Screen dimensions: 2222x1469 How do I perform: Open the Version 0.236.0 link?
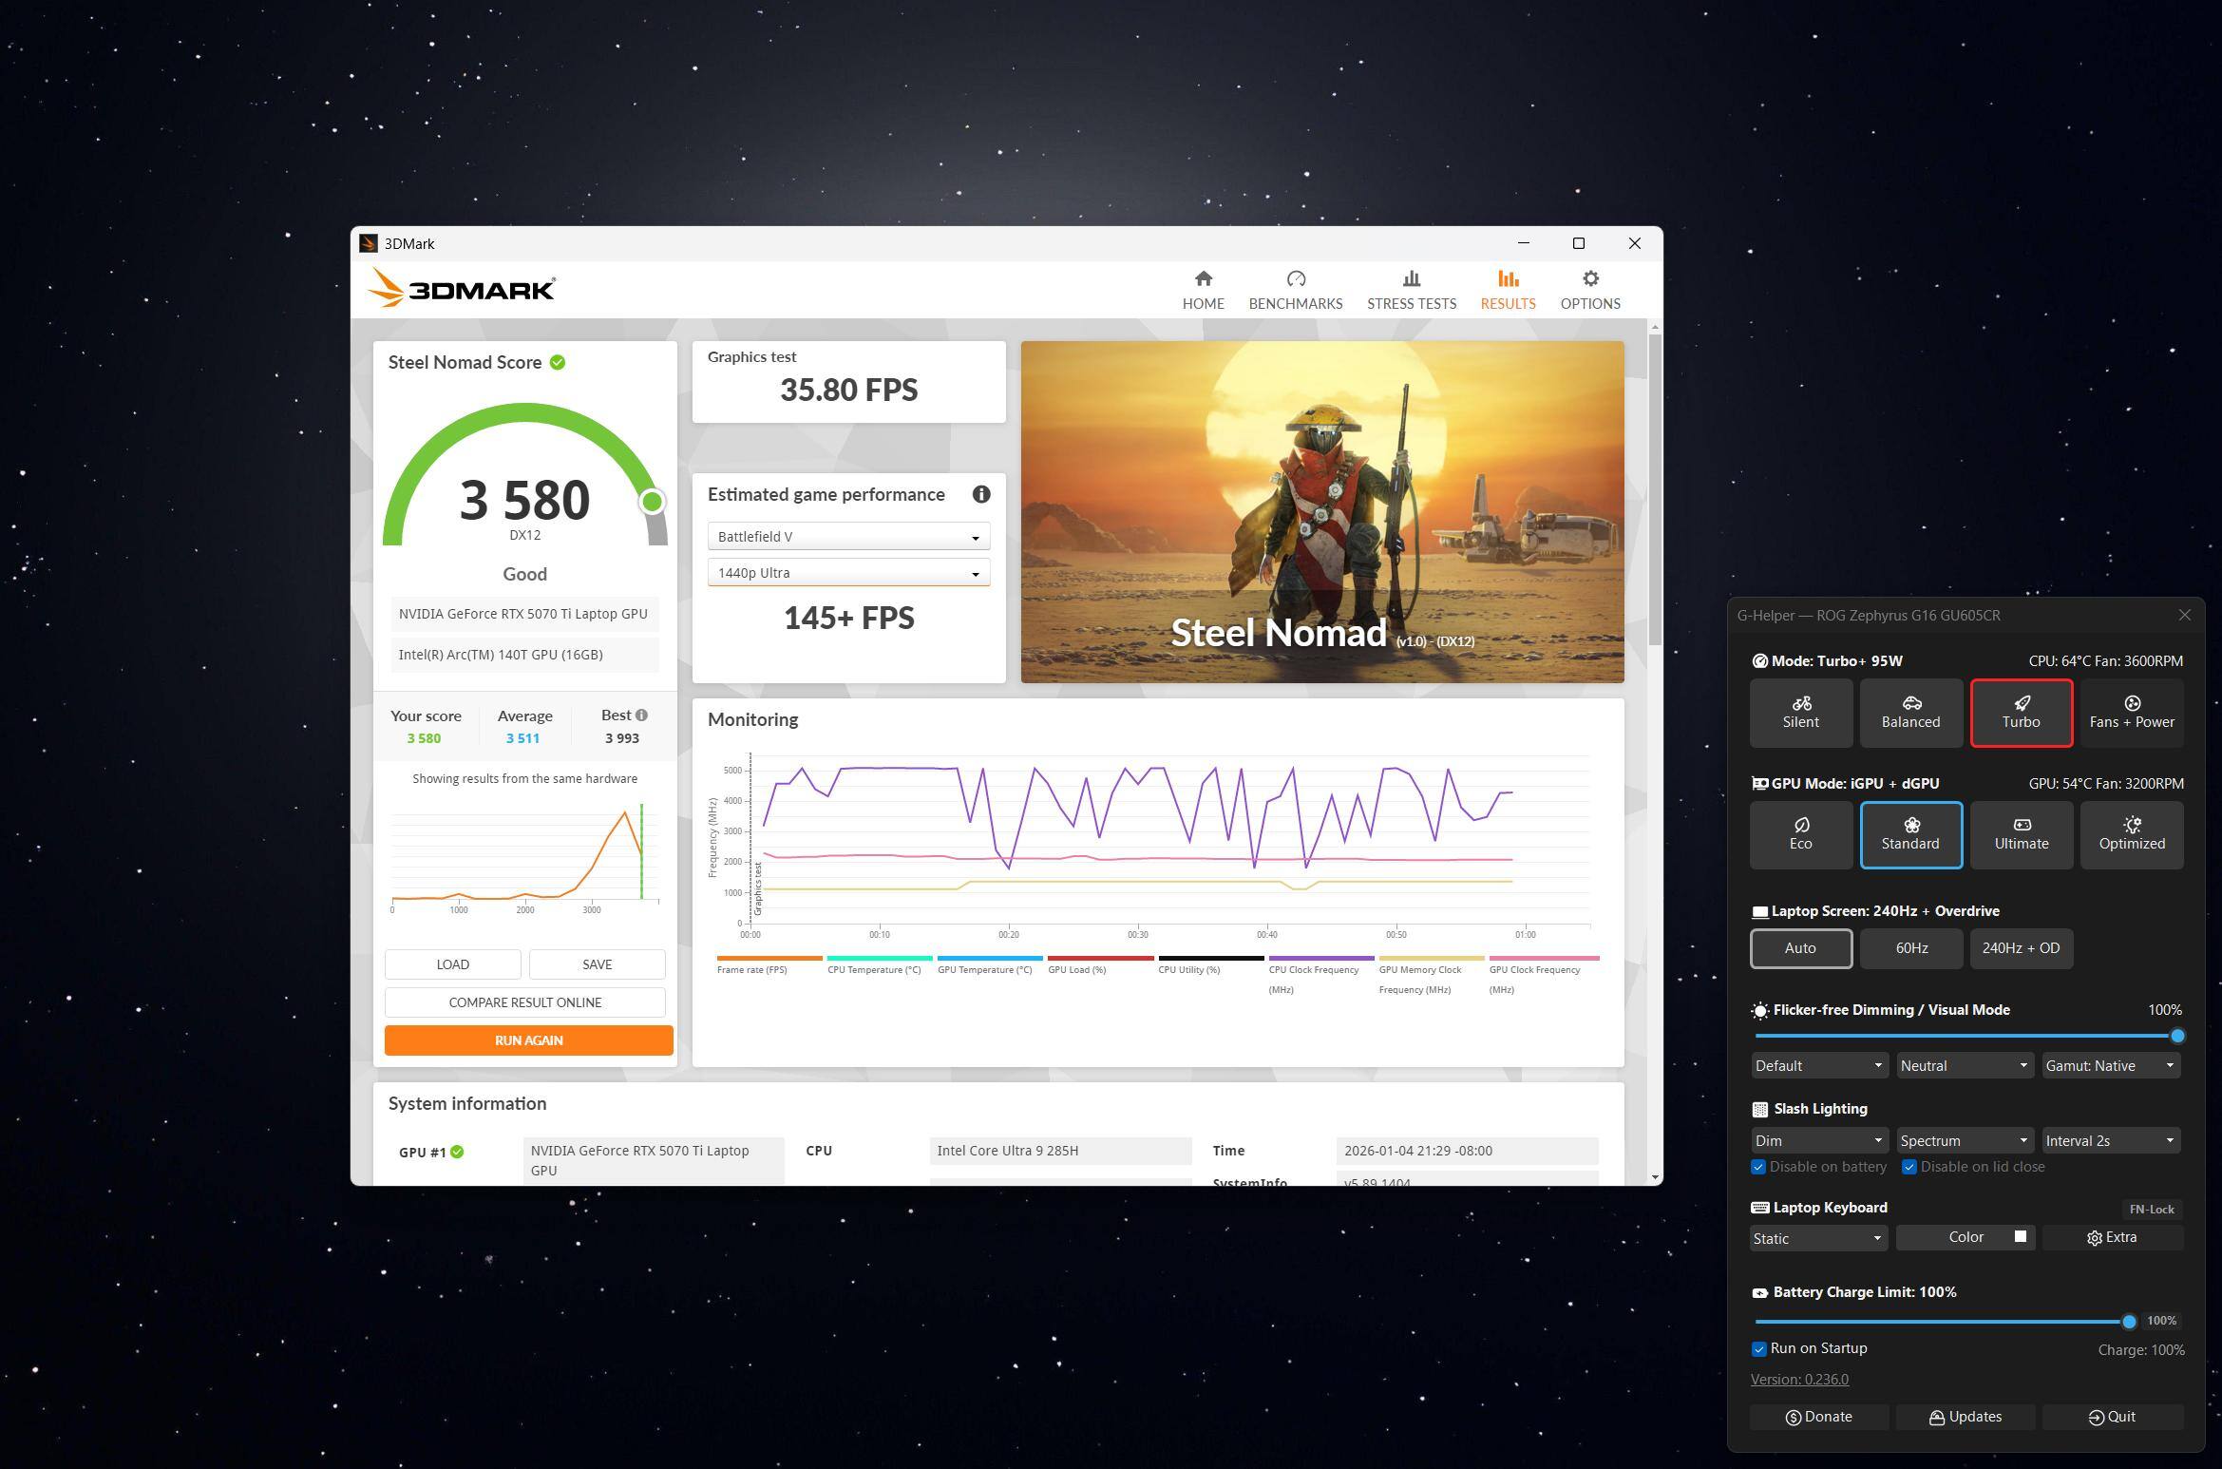(1798, 1379)
